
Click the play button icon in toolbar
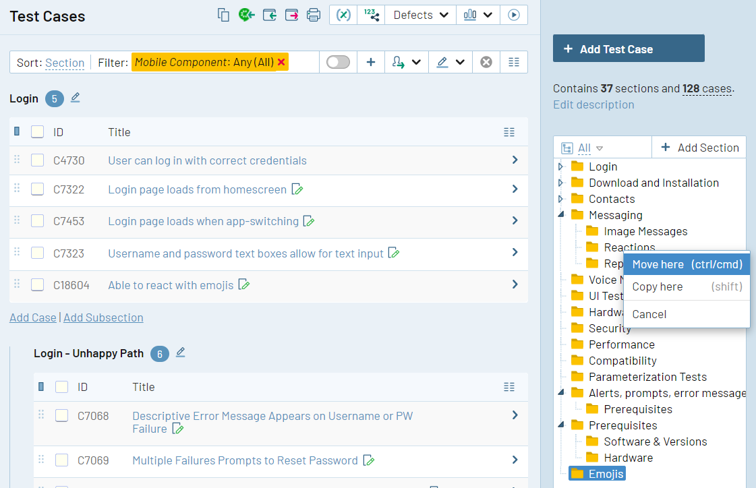[x=514, y=15]
